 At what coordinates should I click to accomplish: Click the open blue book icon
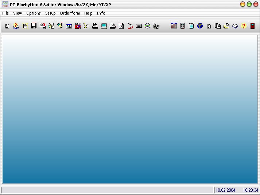click(235, 26)
